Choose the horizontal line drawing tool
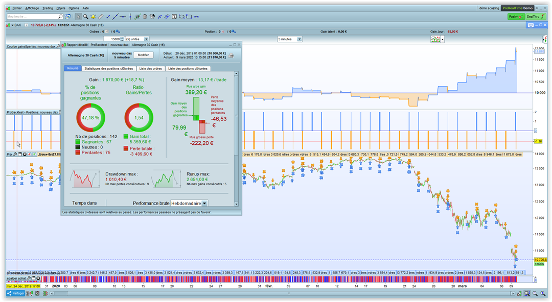 (x=123, y=17)
